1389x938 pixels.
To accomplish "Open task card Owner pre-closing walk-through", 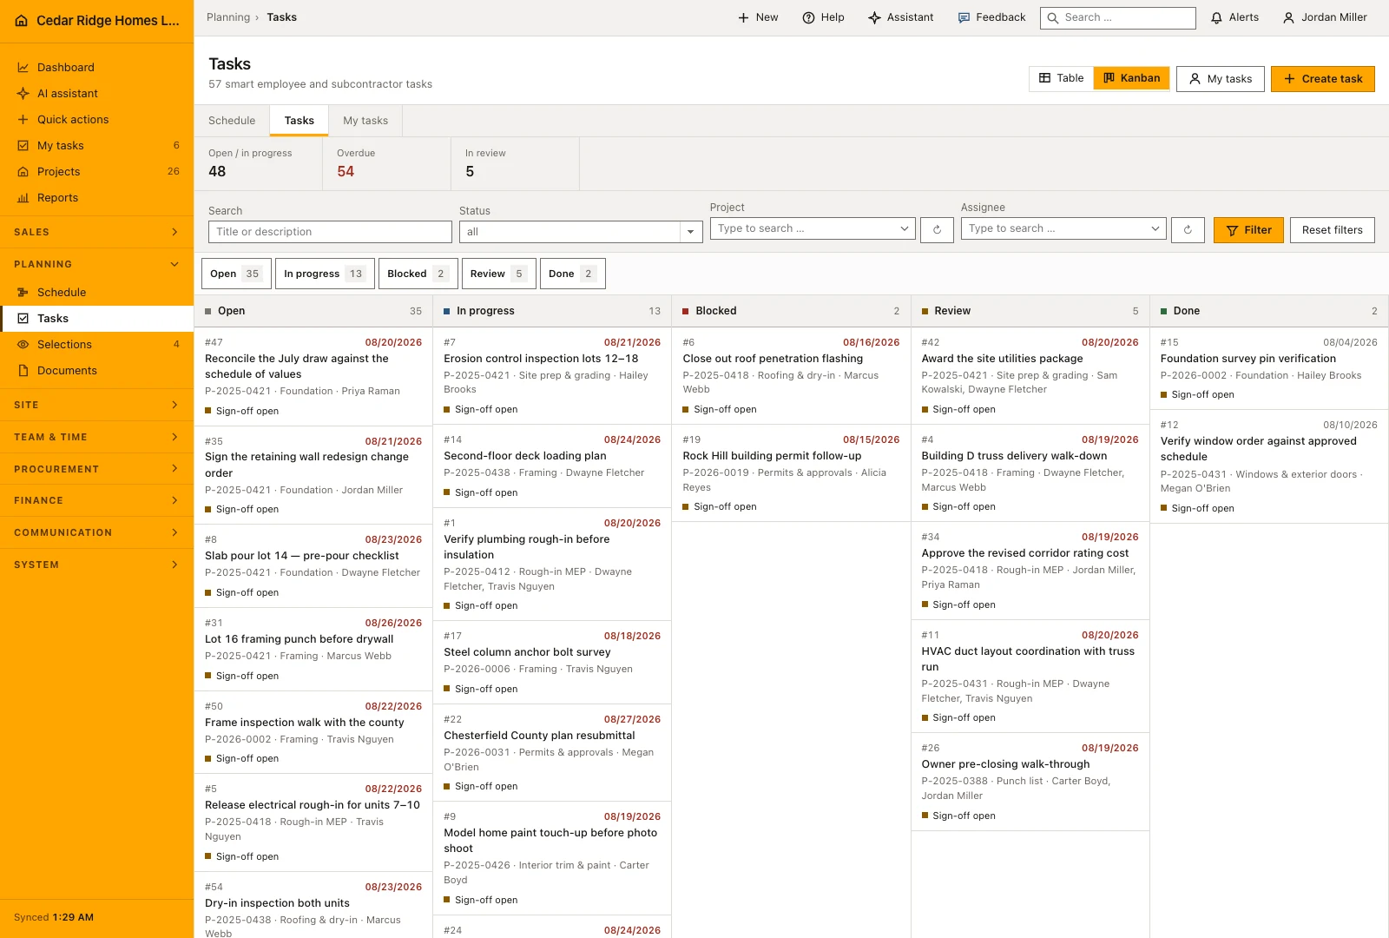I will [x=1030, y=782].
